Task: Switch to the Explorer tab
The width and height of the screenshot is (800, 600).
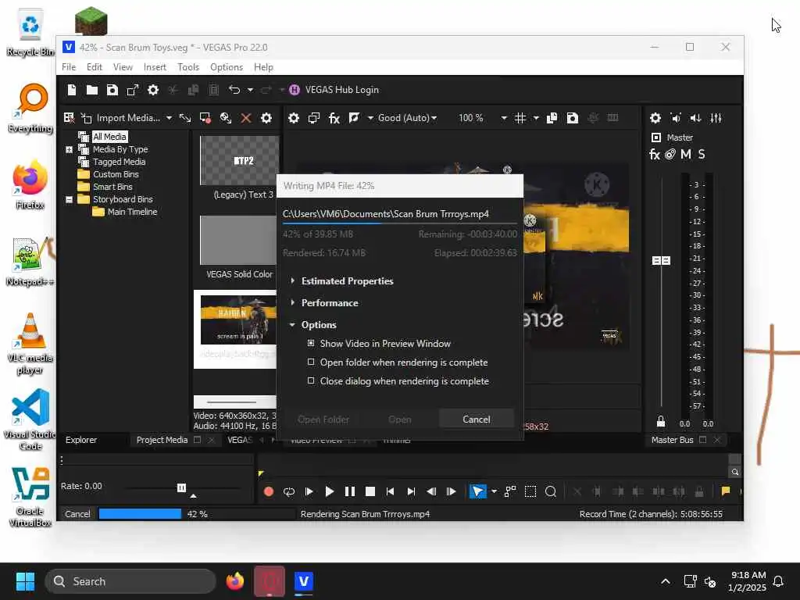Action: coord(81,440)
